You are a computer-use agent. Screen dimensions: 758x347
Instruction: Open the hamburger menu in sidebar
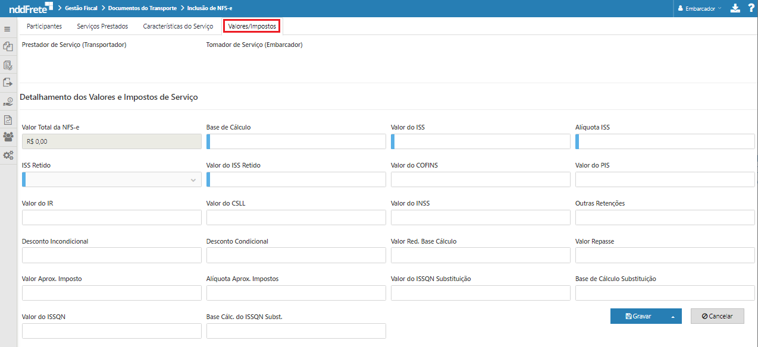8,29
